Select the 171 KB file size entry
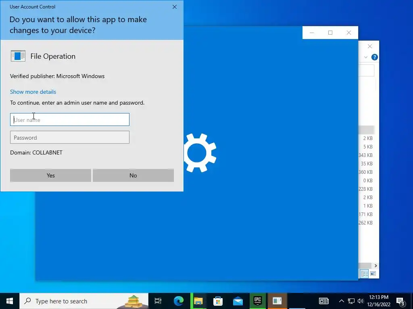413x309 pixels. (x=365, y=214)
